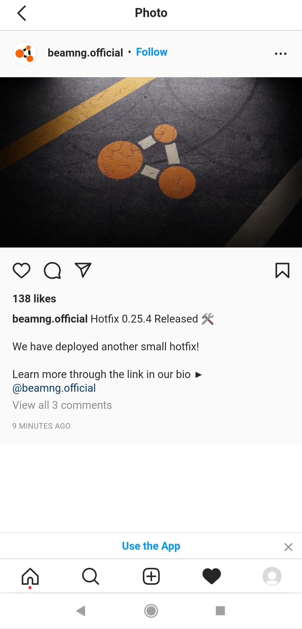Image resolution: width=302 pixels, height=629 pixels.
Task: Open beamng.official username in post header
Action: click(x=85, y=53)
